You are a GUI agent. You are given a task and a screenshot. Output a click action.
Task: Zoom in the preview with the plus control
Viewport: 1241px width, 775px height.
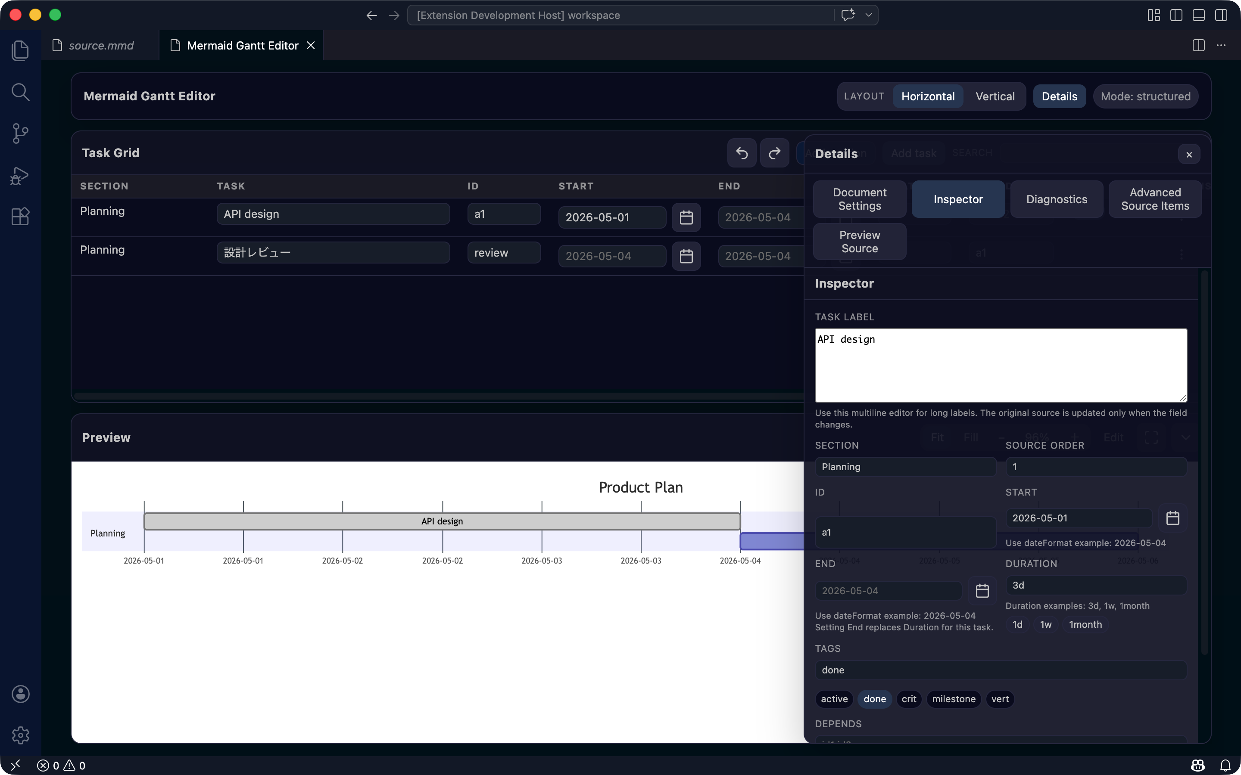point(1074,437)
